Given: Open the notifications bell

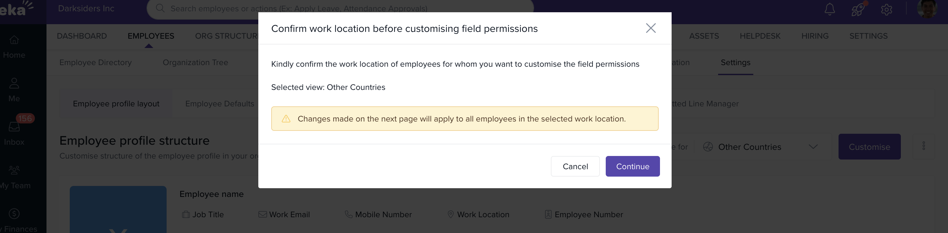Looking at the screenshot, I should (x=829, y=9).
